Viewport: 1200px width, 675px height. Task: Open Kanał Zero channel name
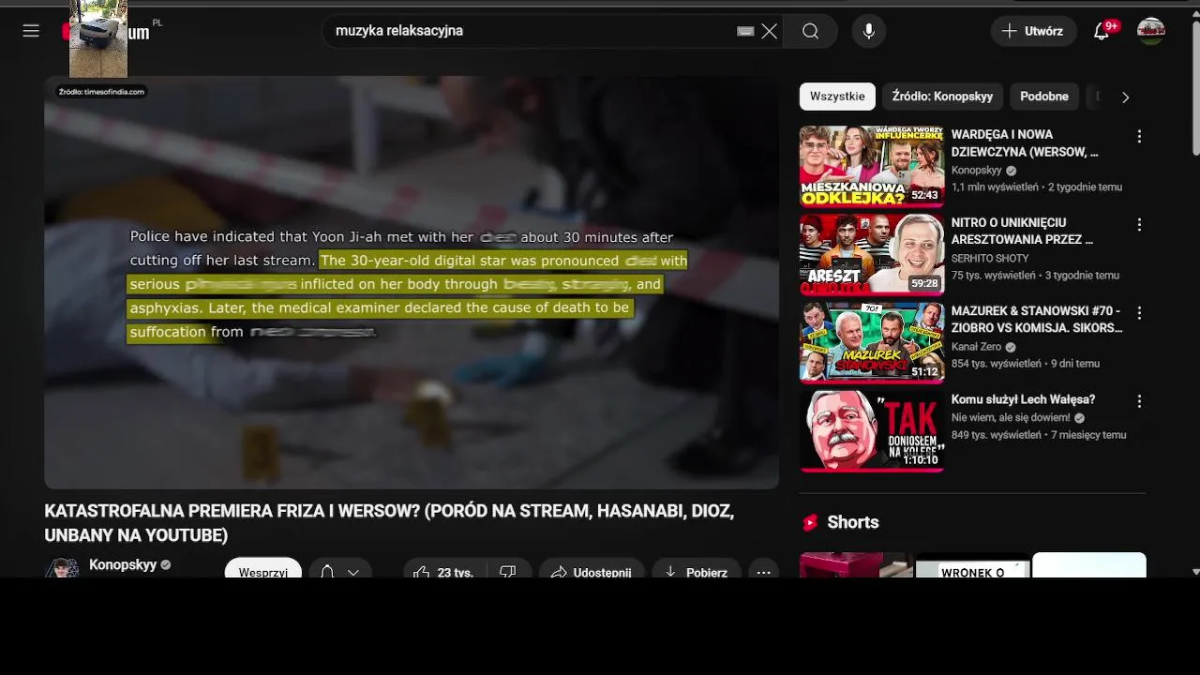[x=976, y=347]
